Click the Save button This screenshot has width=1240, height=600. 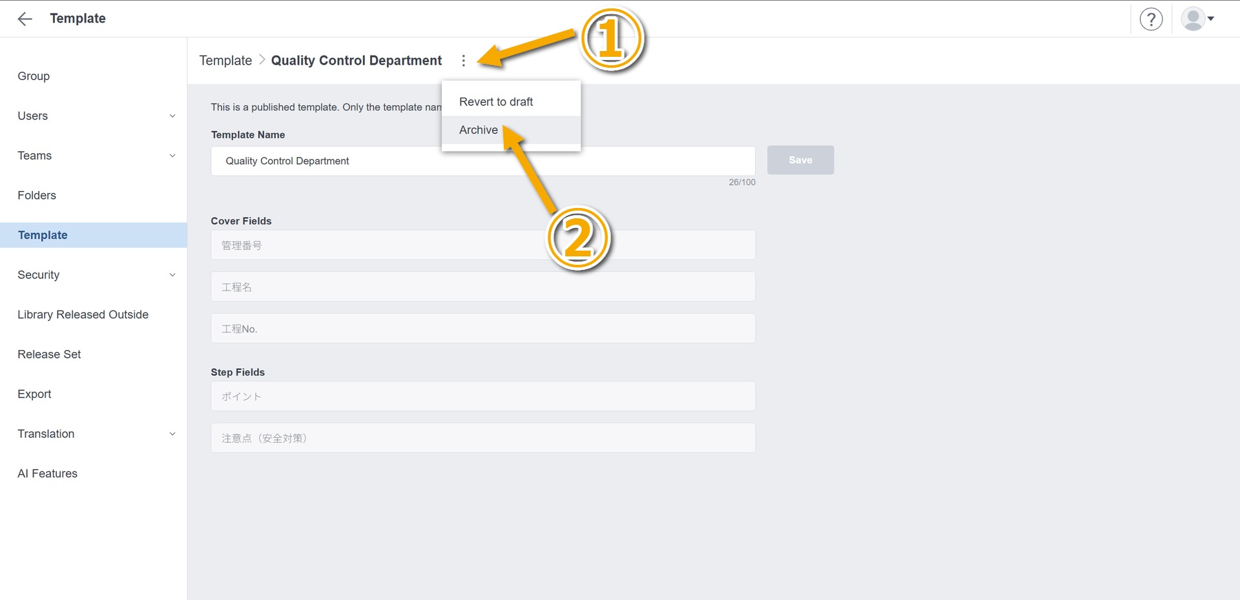[800, 160]
